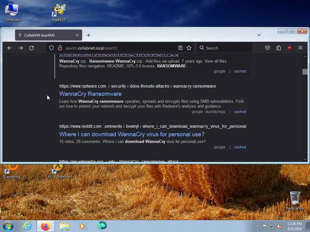Image resolution: width=310 pixels, height=232 pixels.
Task: Launch Internet Explorer from the taskbar
Action: click(x=27, y=226)
